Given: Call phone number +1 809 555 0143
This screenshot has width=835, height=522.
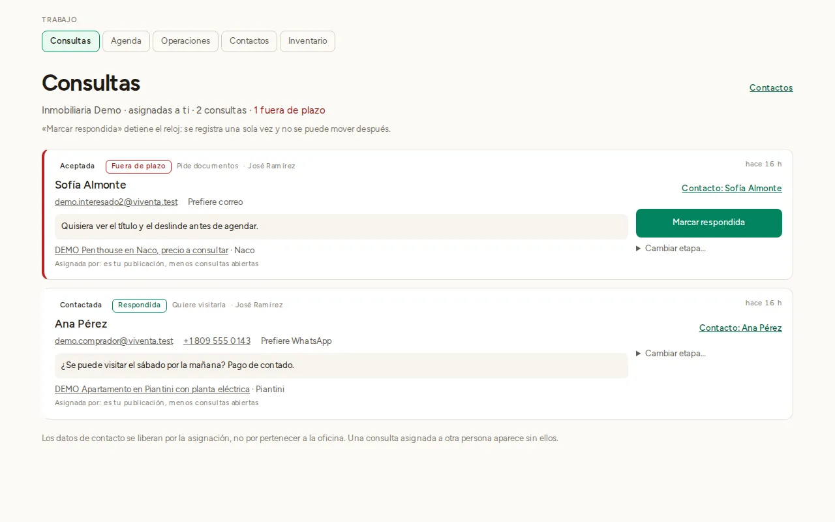Looking at the screenshot, I should coord(217,341).
